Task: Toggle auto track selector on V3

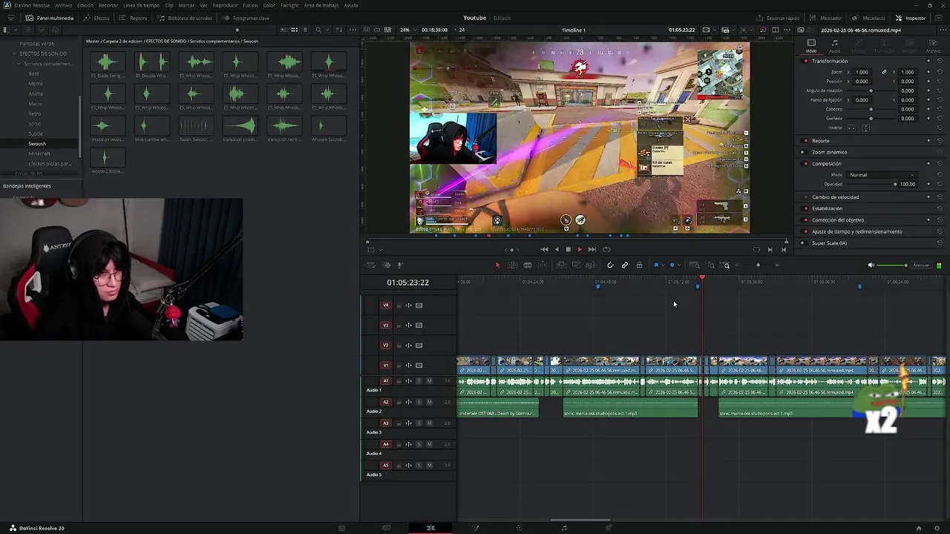Action: pos(408,326)
